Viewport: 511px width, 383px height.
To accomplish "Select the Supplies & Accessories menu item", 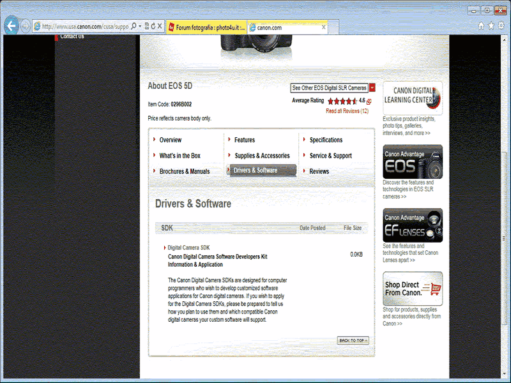I will [262, 156].
